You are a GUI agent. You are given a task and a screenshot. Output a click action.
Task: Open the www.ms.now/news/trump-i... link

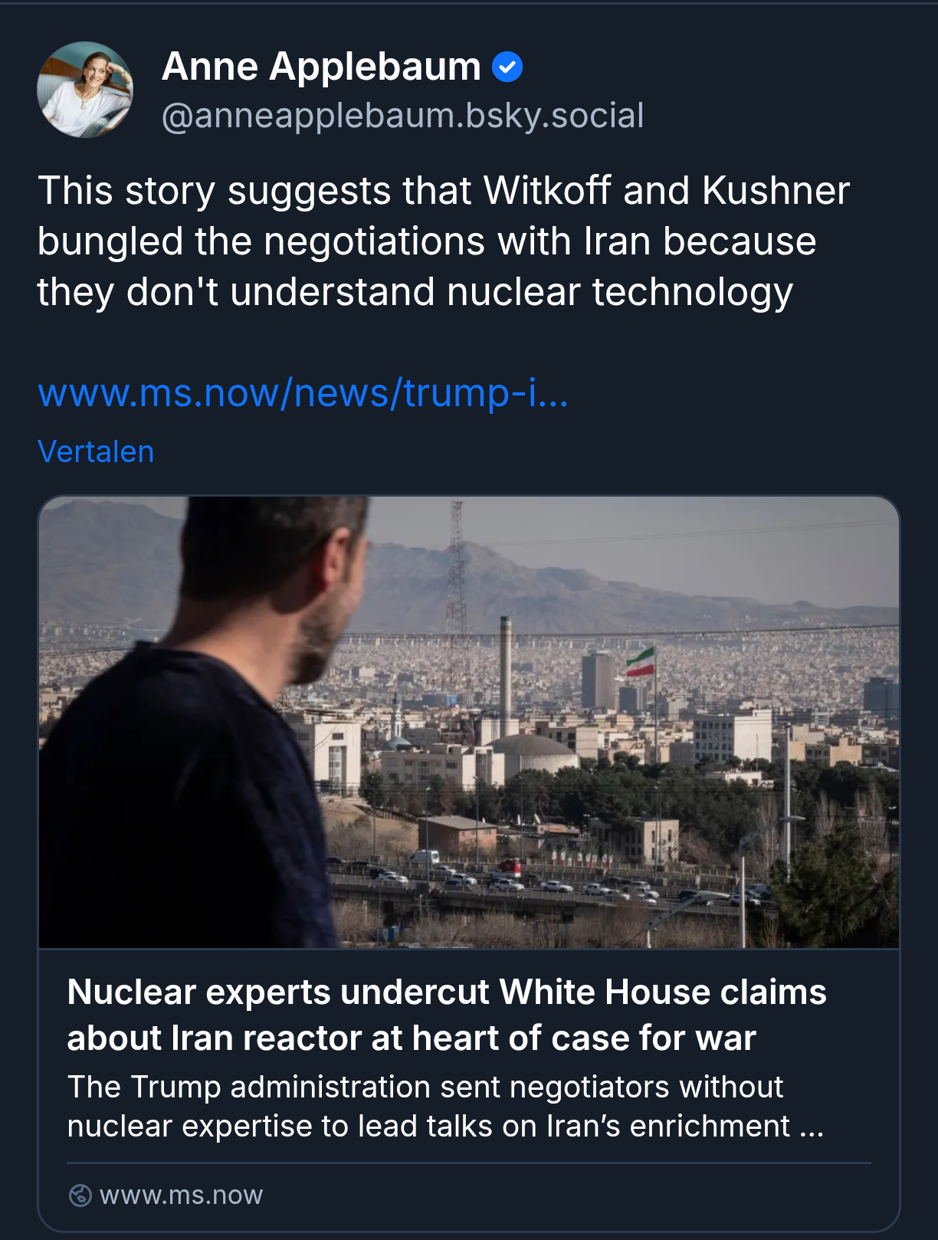pos(303,393)
